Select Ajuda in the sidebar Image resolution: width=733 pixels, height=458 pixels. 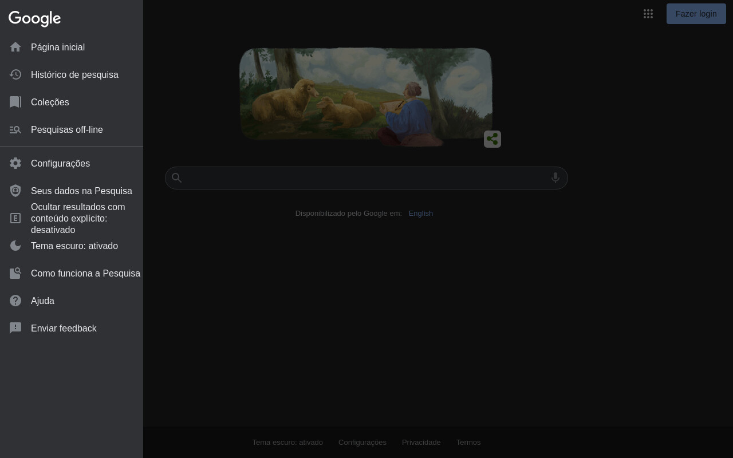(72, 301)
